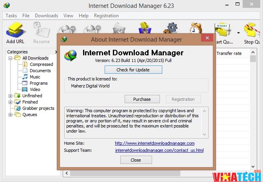Select the Video film category icon
This screenshot has width=263, height=182.
[25, 89]
